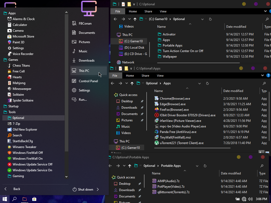This screenshot has height=203, width=271.
Task: Run Windows FireWall Off shortcut
Action: (x=25, y=153)
